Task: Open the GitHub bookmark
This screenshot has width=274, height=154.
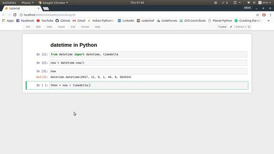Action: point(63,21)
